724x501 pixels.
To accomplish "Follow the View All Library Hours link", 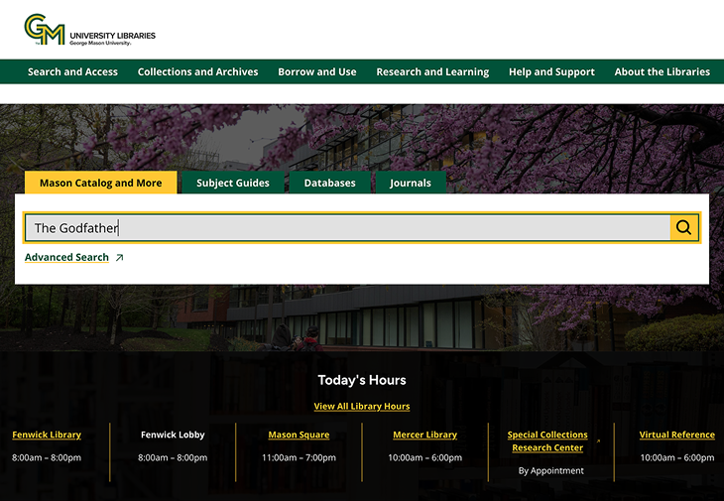I will point(362,407).
